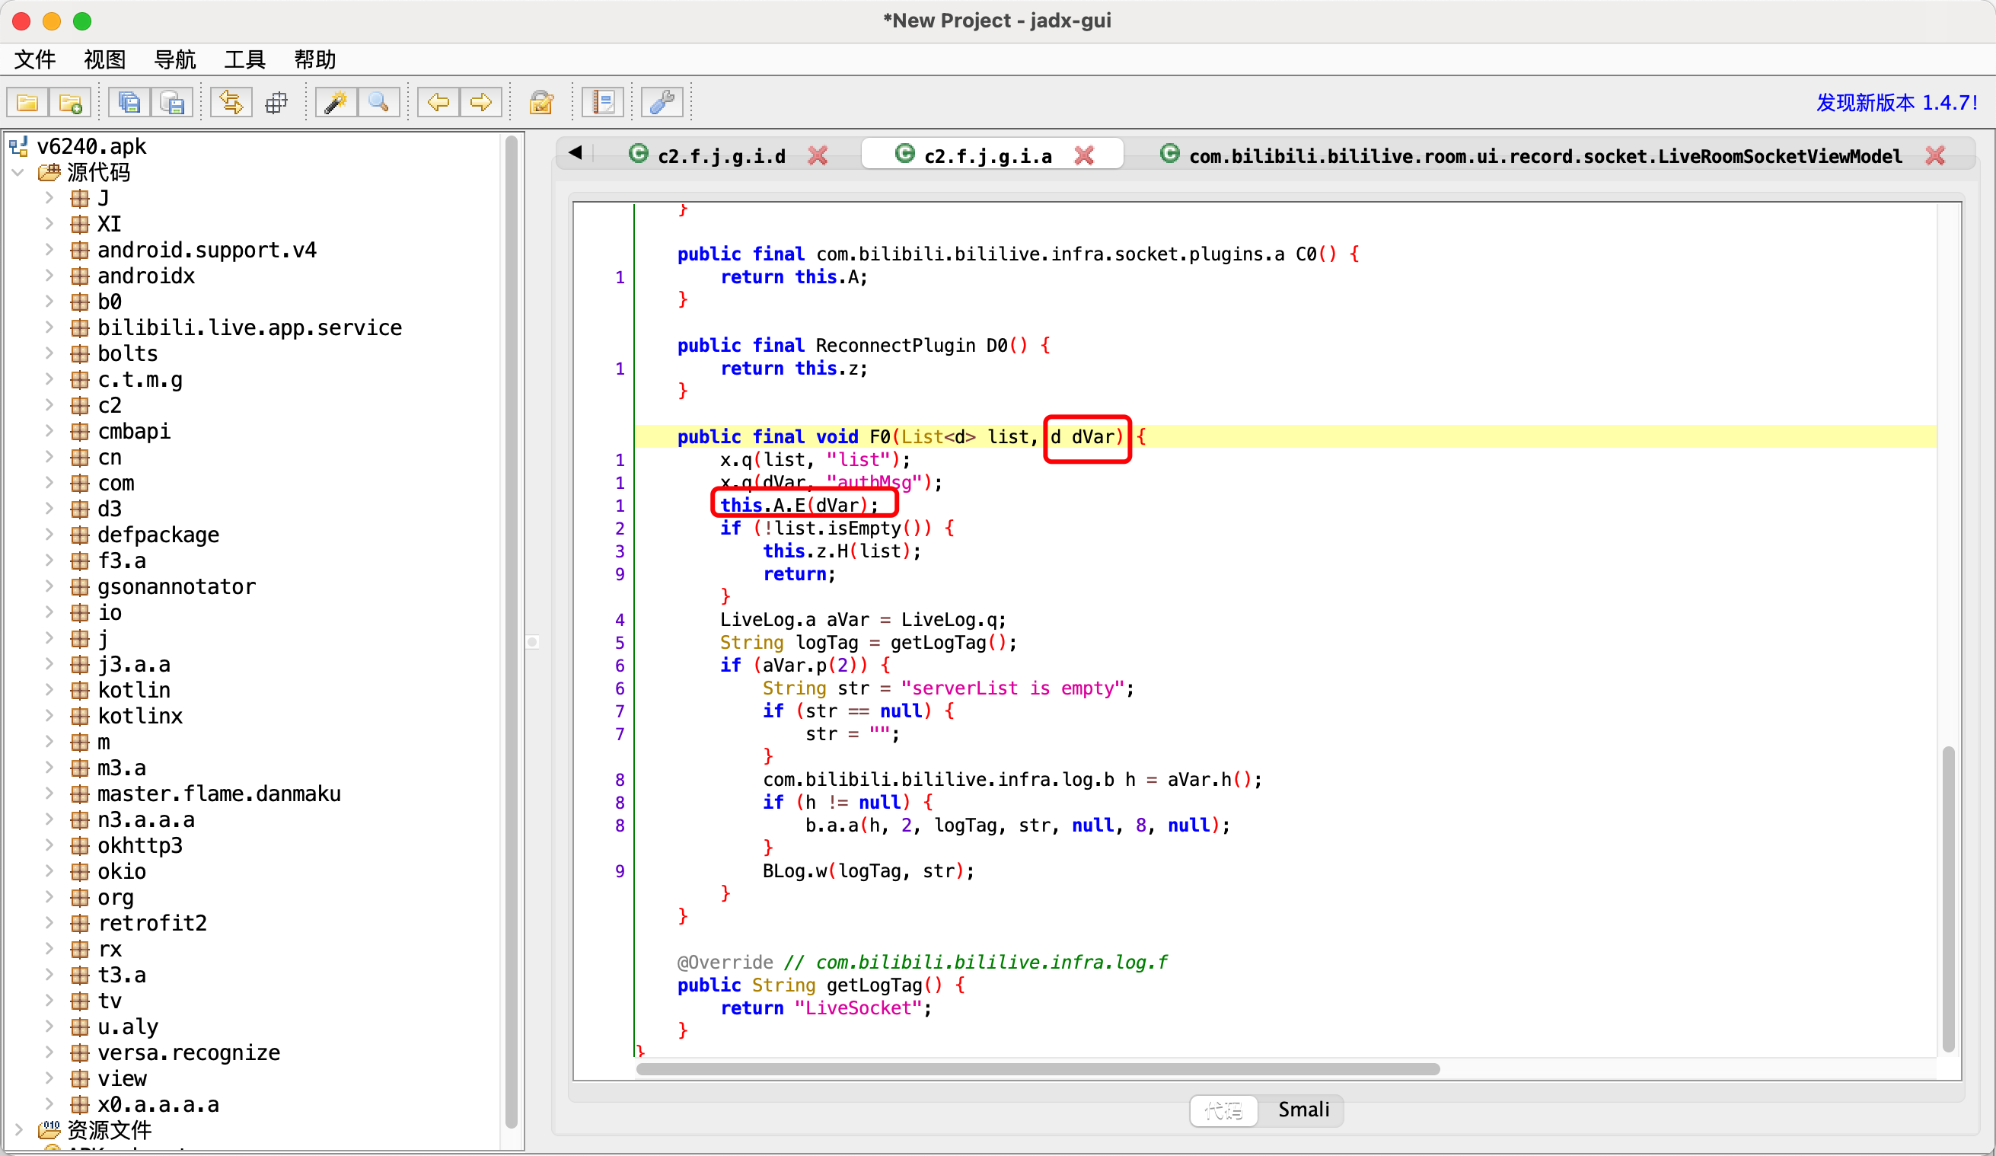Switch to the c2.f.j.g.i.d tab
Image resolution: width=1996 pixels, height=1156 pixels.
[721, 156]
